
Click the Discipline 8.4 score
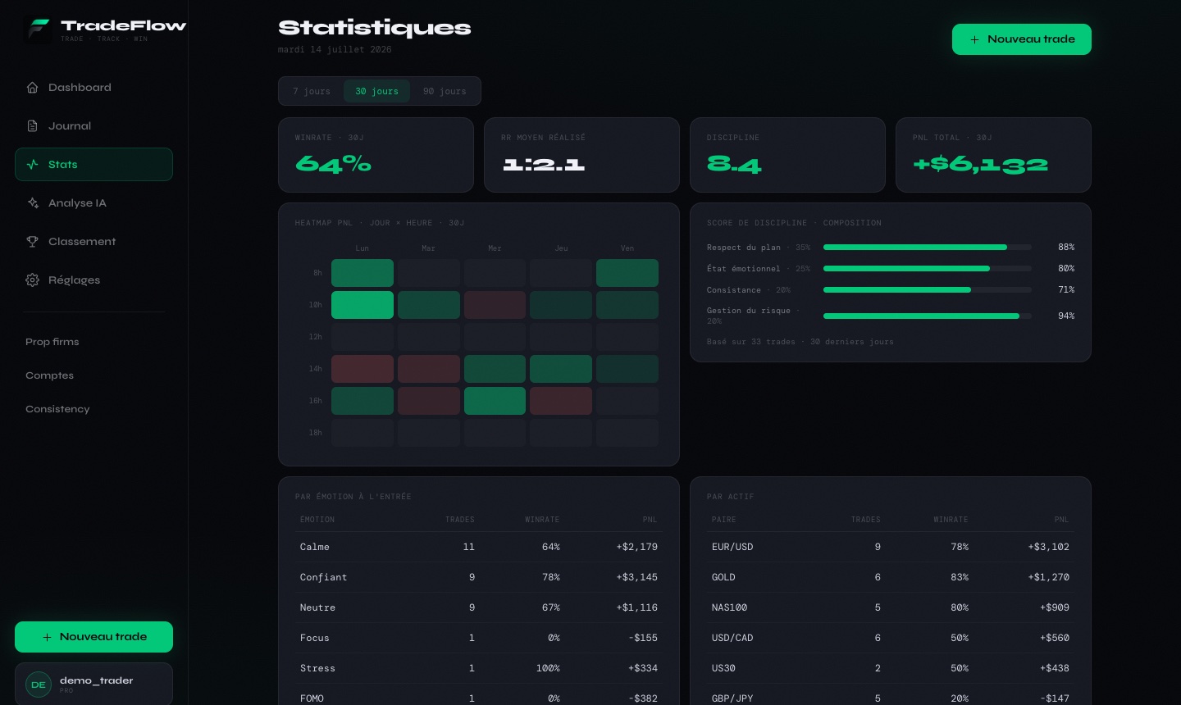[x=734, y=165]
